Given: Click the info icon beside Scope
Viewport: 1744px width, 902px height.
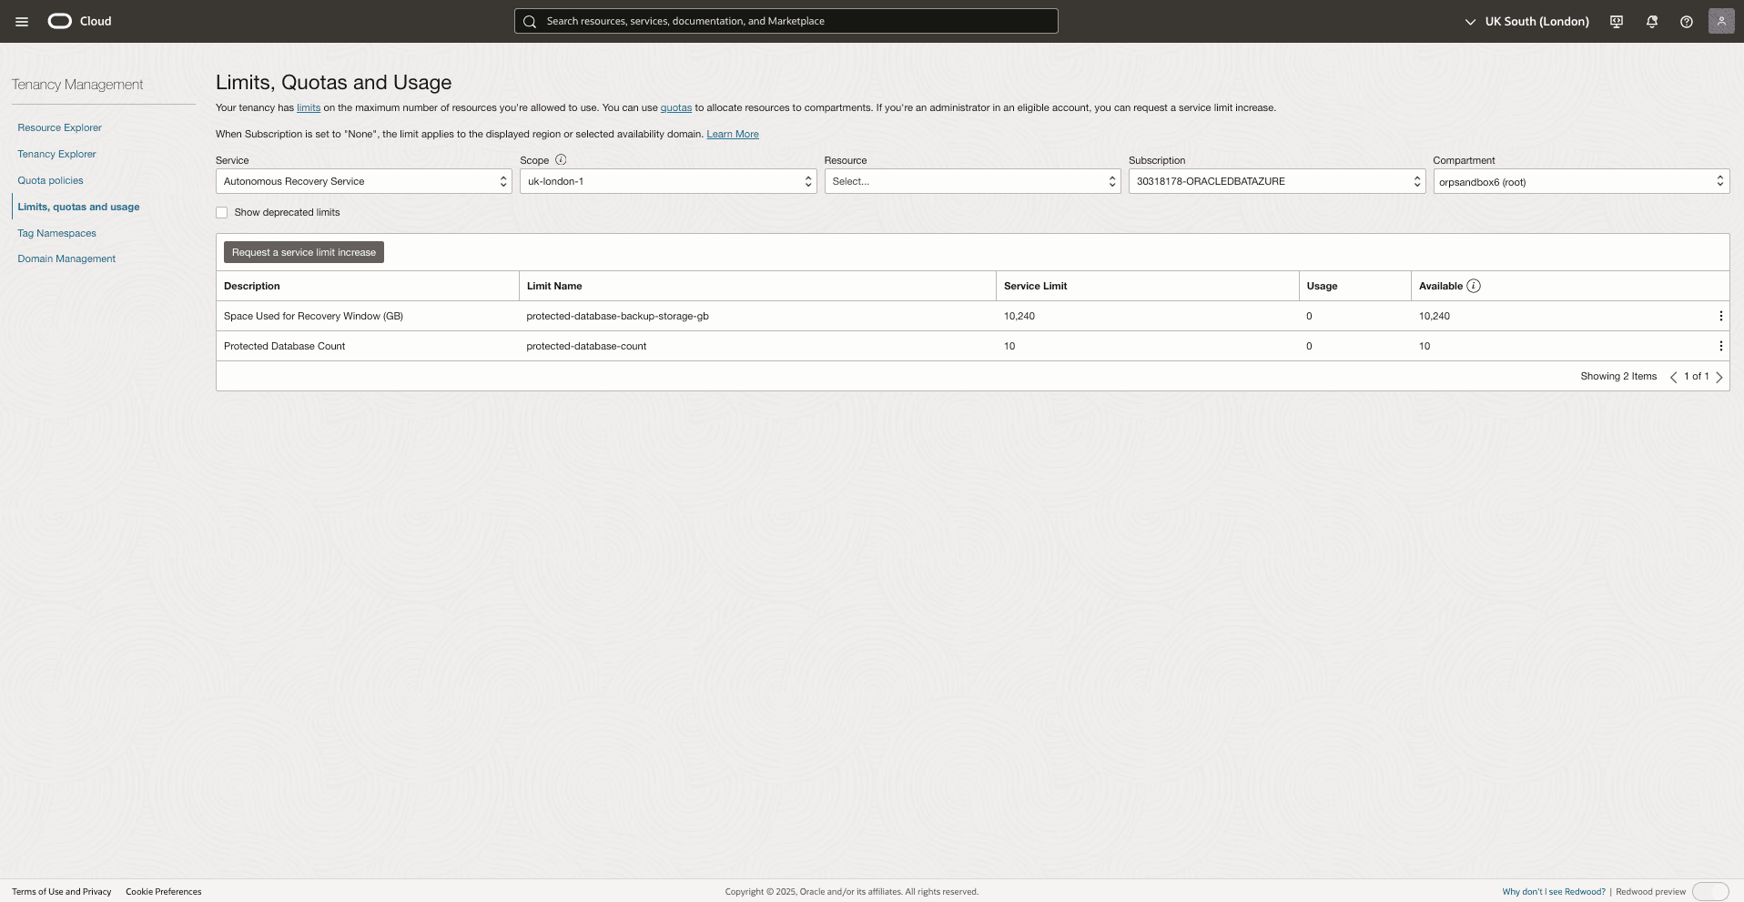Looking at the screenshot, I should click(559, 159).
